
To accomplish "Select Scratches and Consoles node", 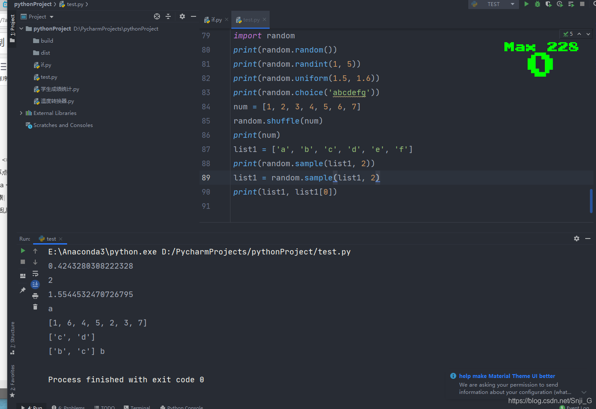I will point(59,125).
